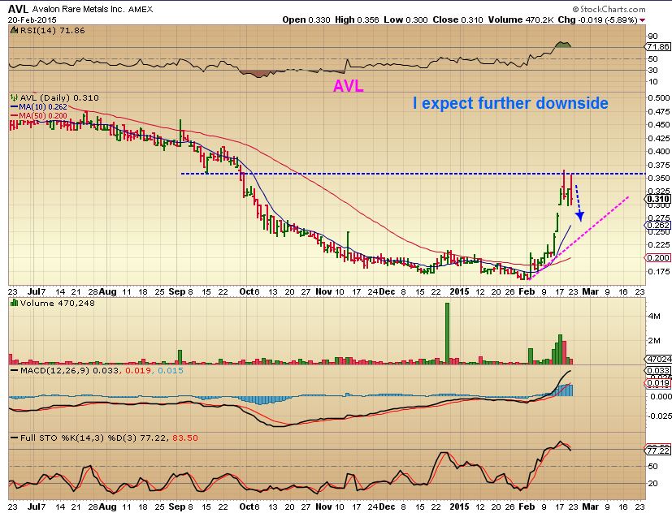Click the Volume legend bar icon
Viewport: 672px width, 513px height.
(x=12, y=303)
